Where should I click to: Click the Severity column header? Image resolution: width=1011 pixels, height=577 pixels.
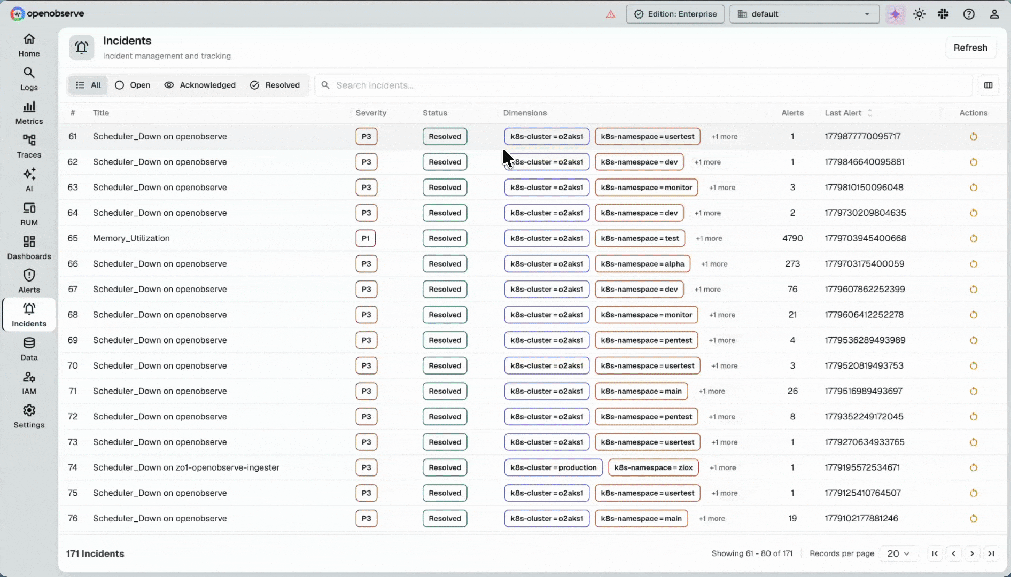371,113
